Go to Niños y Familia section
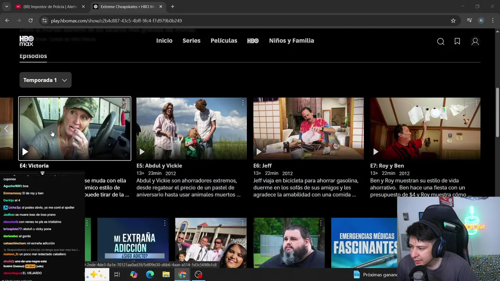Screen dimensions: 500x281 [x=291, y=41]
